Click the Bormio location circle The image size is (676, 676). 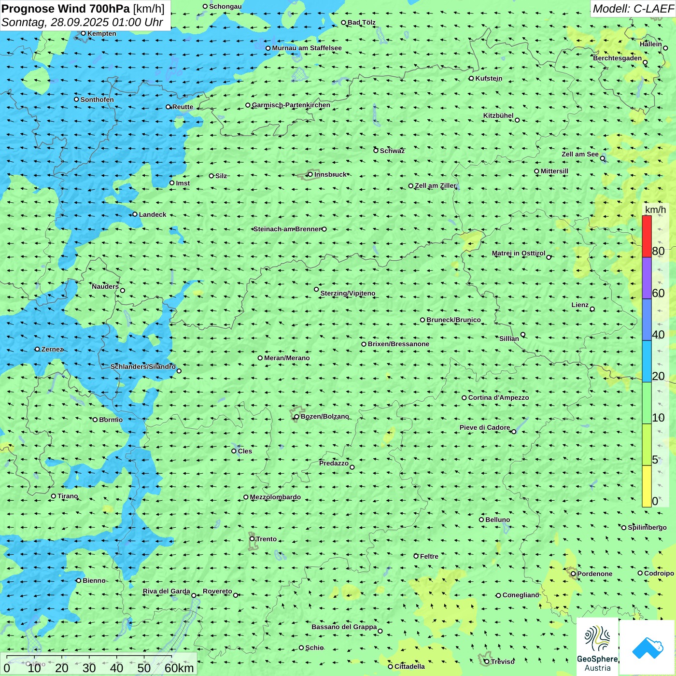95,420
